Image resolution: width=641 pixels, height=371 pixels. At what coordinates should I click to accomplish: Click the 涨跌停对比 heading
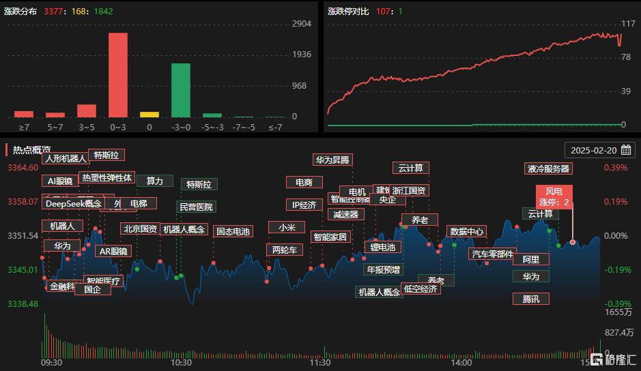click(348, 12)
